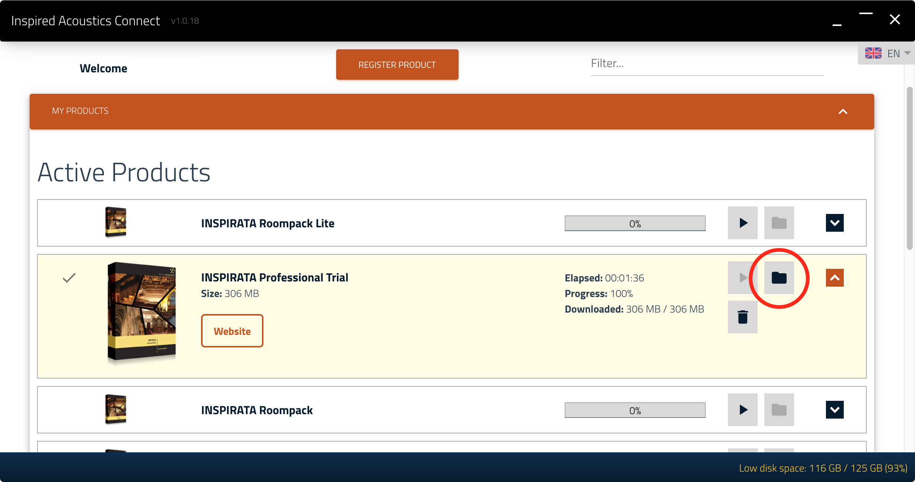Click the vertical scrollbar thumb

(909, 168)
